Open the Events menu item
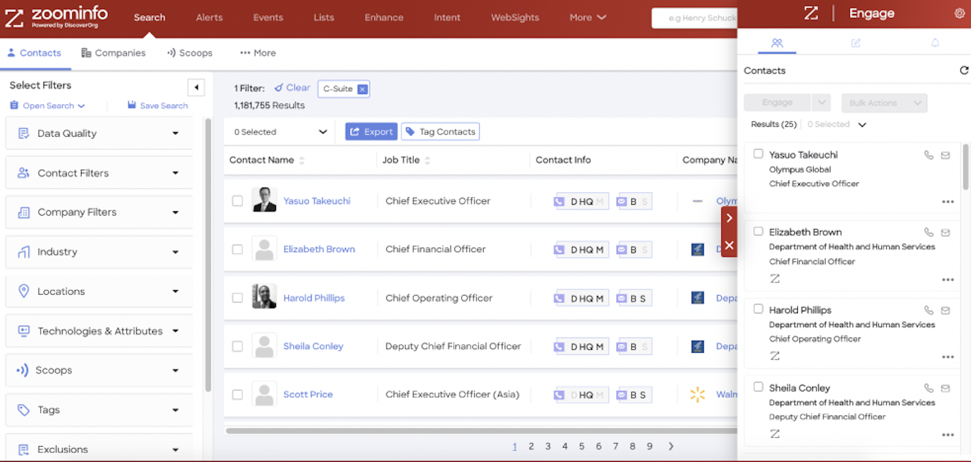 [268, 18]
